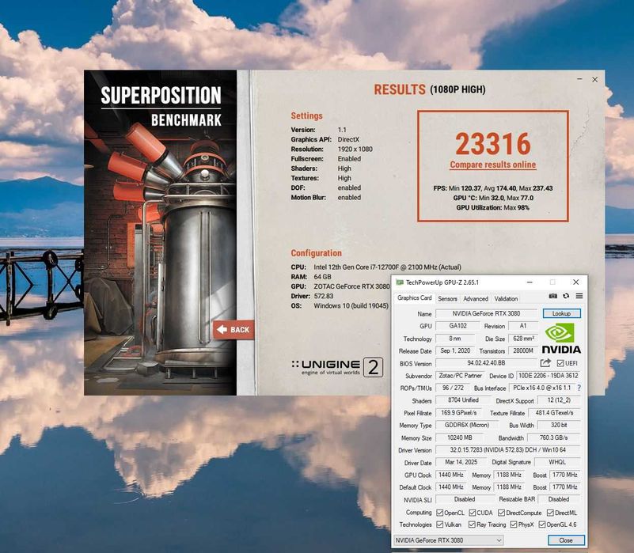The width and height of the screenshot is (634, 553).
Task: Toggle the UEFI checkbox
Action: coord(560,363)
